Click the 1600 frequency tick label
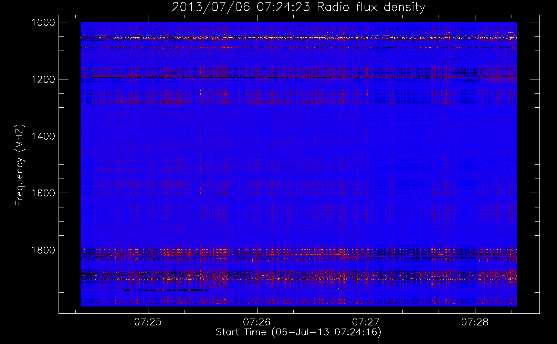Image resolution: width=557 pixels, height=344 pixels. tap(43, 193)
